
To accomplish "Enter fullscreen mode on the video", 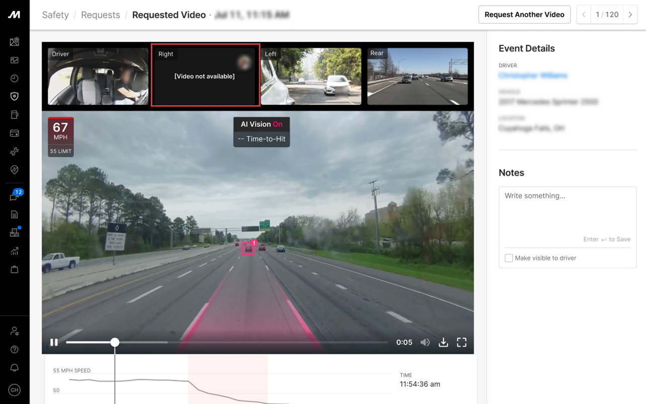I will click(x=462, y=343).
